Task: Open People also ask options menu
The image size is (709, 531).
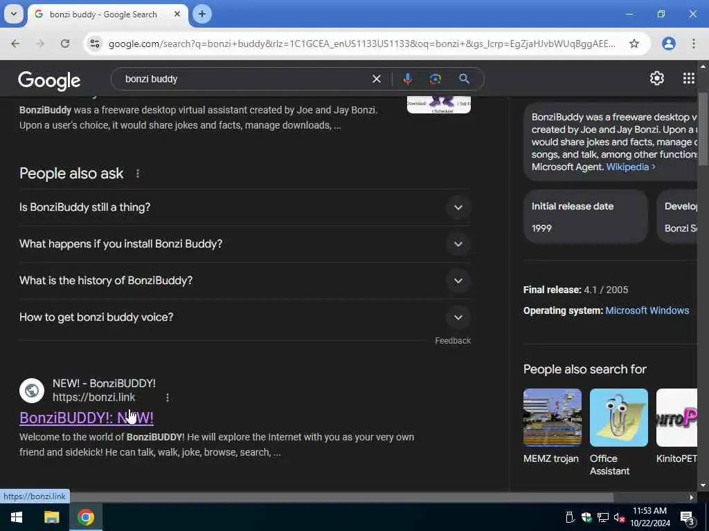Action: pyautogui.click(x=138, y=174)
